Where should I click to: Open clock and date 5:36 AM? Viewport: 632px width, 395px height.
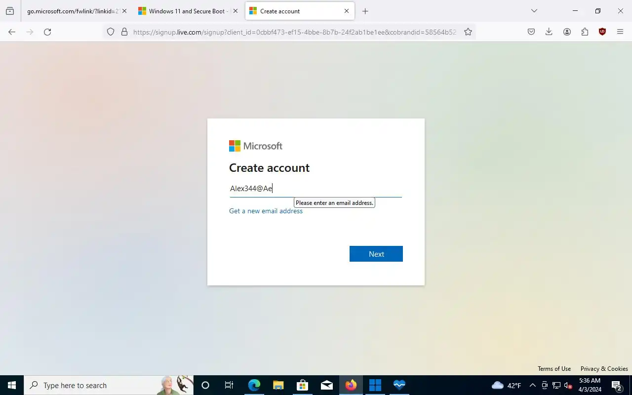590,385
